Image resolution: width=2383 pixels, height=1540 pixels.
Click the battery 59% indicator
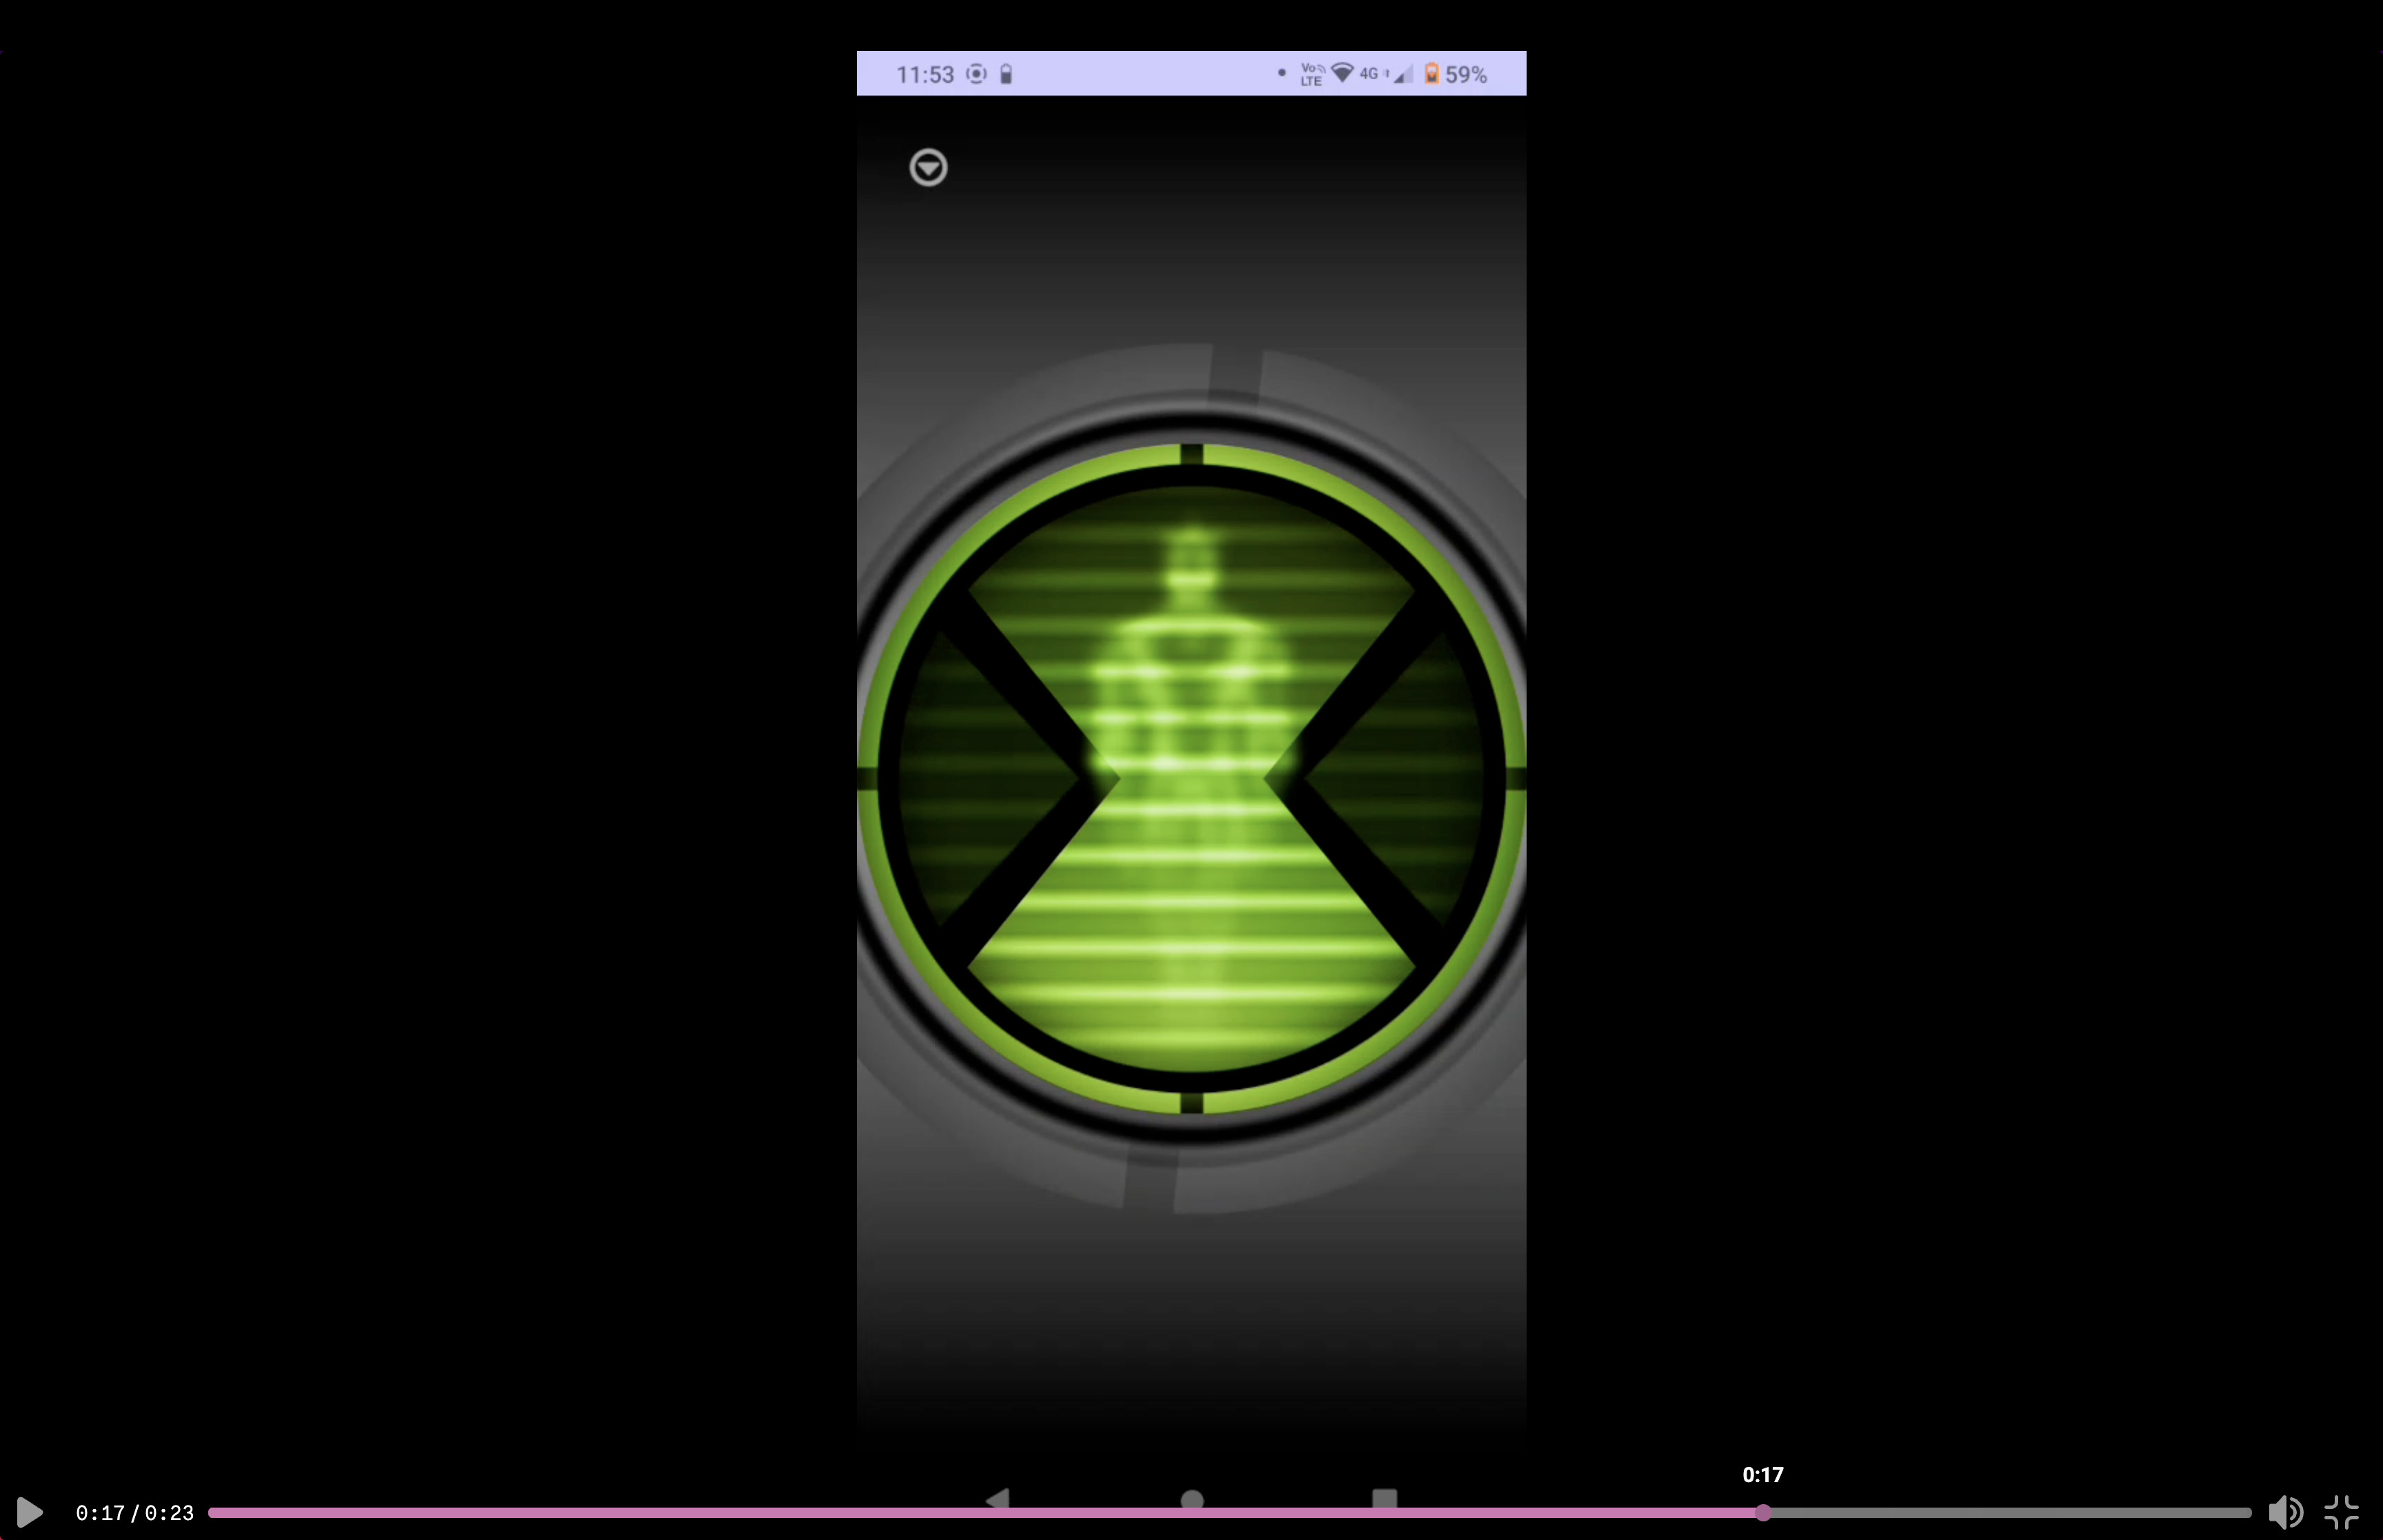(x=1455, y=74)
